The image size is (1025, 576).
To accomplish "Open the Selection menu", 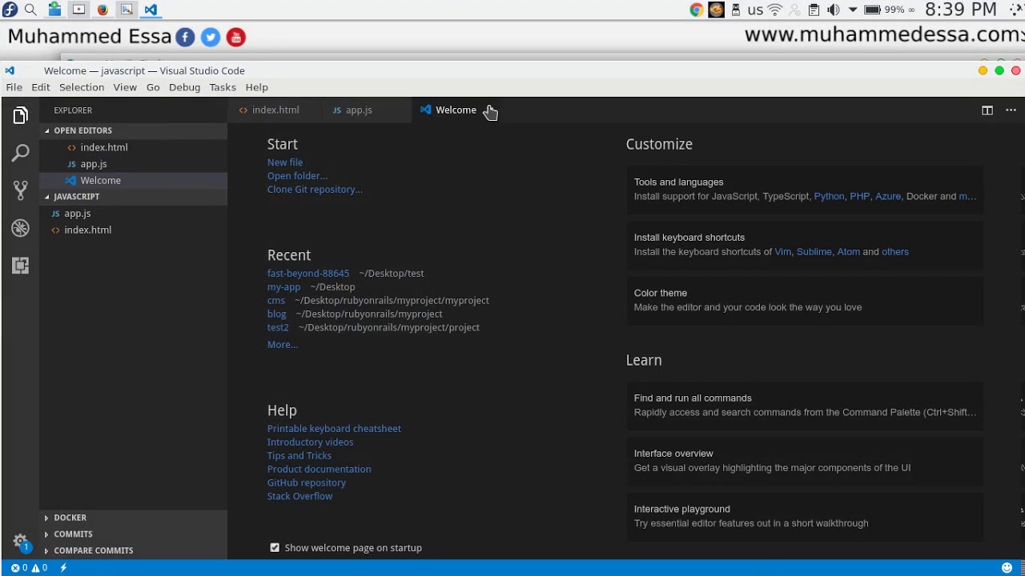I will click(82, 87).
